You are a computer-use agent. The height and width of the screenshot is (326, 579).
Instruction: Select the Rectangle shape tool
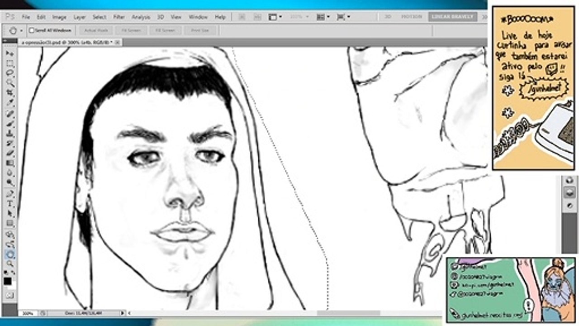[9, 224]
